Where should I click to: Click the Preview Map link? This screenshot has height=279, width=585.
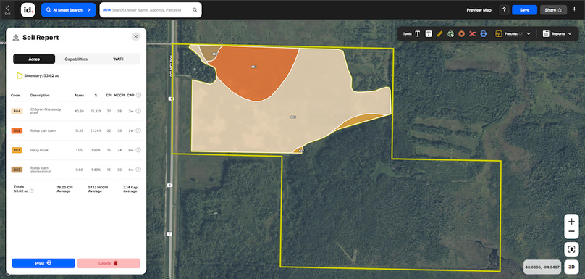[479, 10]
